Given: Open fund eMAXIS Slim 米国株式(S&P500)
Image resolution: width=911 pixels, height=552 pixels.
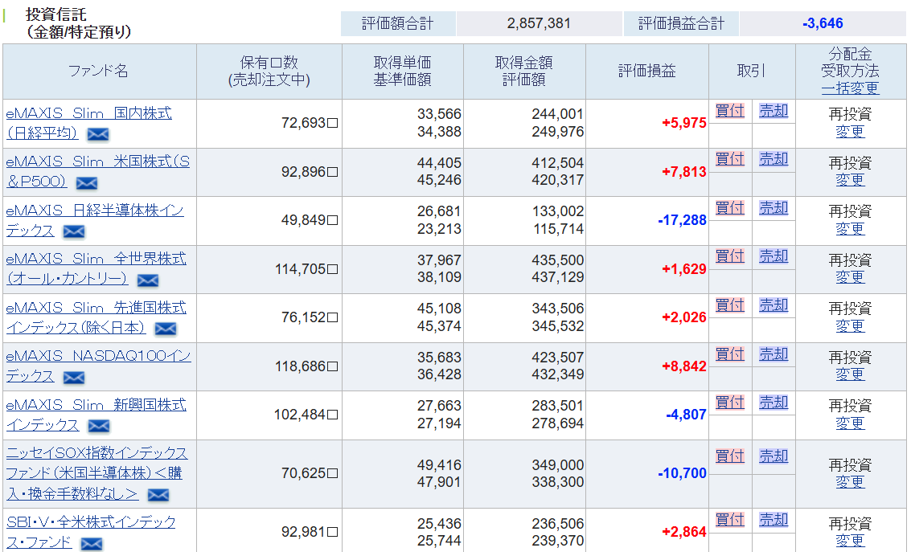Looking at the screenshot, I should pyautogui.click(x=97, y=171).
